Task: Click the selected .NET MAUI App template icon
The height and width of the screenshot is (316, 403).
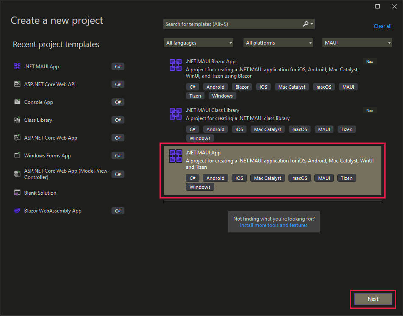Action: (176, 156)
